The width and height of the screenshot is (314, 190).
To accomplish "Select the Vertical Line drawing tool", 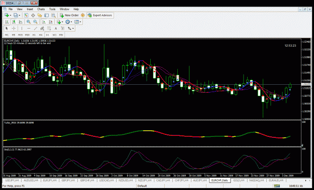I will (22, 29).
